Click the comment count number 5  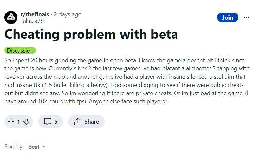coord(56,122)
